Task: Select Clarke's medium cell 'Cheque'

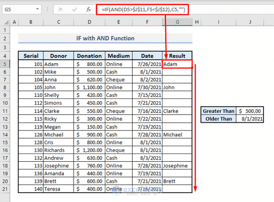Action: [x=119, y=111]
